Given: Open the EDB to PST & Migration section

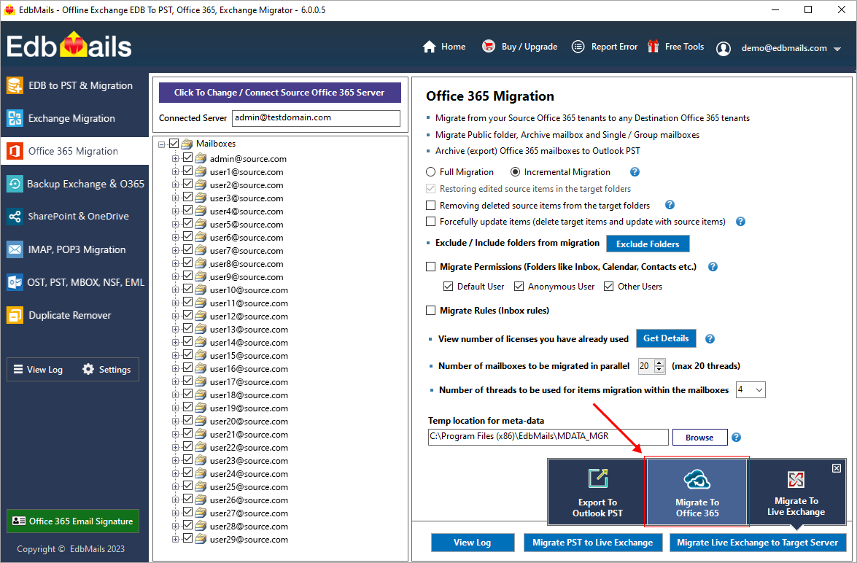Looking at the screenshot, I should (x=74, y=85).
